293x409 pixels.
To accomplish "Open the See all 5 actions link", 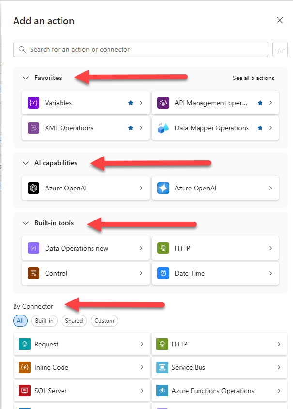I will point(253,78).
